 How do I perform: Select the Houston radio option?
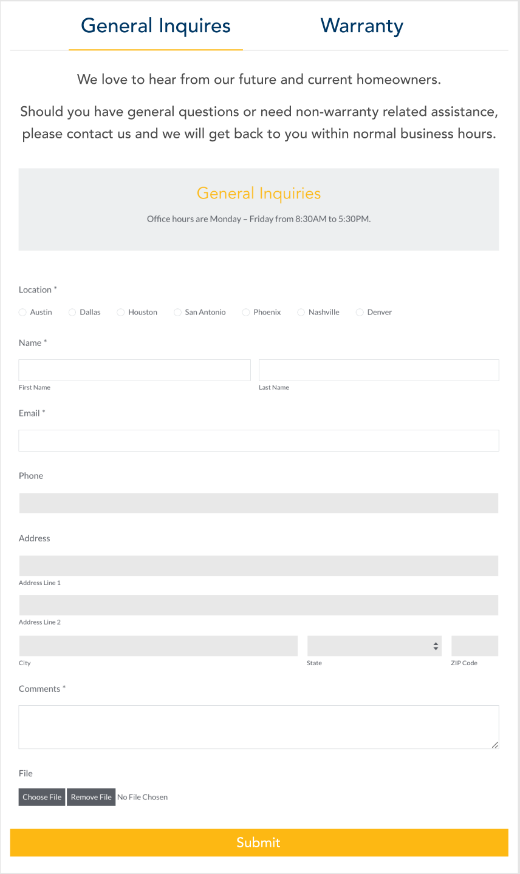pyautogui.click(x=121, y=313)
